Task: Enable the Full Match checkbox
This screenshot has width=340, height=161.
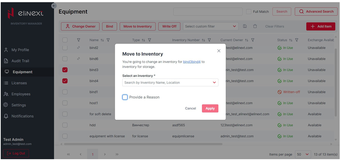Action: pos(249,12)
